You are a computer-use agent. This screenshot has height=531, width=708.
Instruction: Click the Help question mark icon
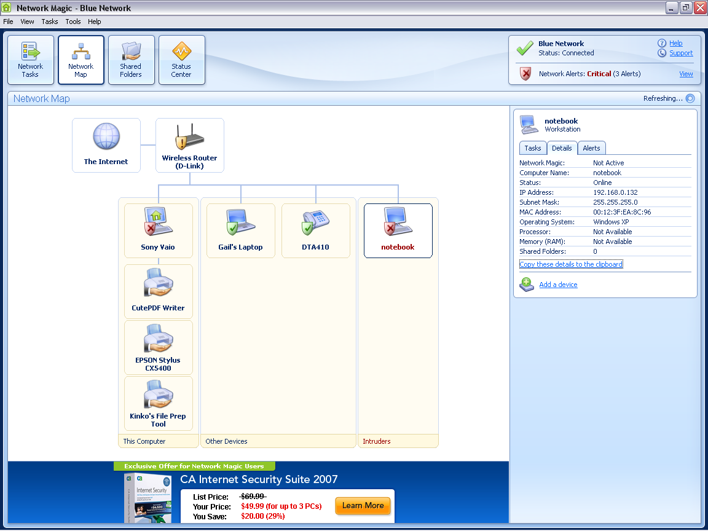click(x=661, y=44)
